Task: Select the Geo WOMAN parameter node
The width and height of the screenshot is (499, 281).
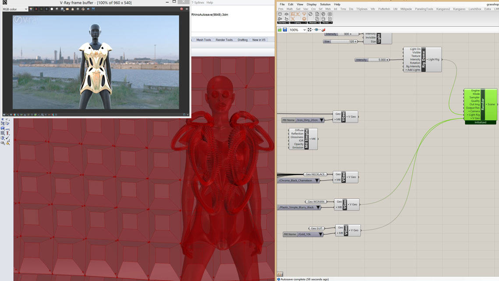Action: [316, 201]
